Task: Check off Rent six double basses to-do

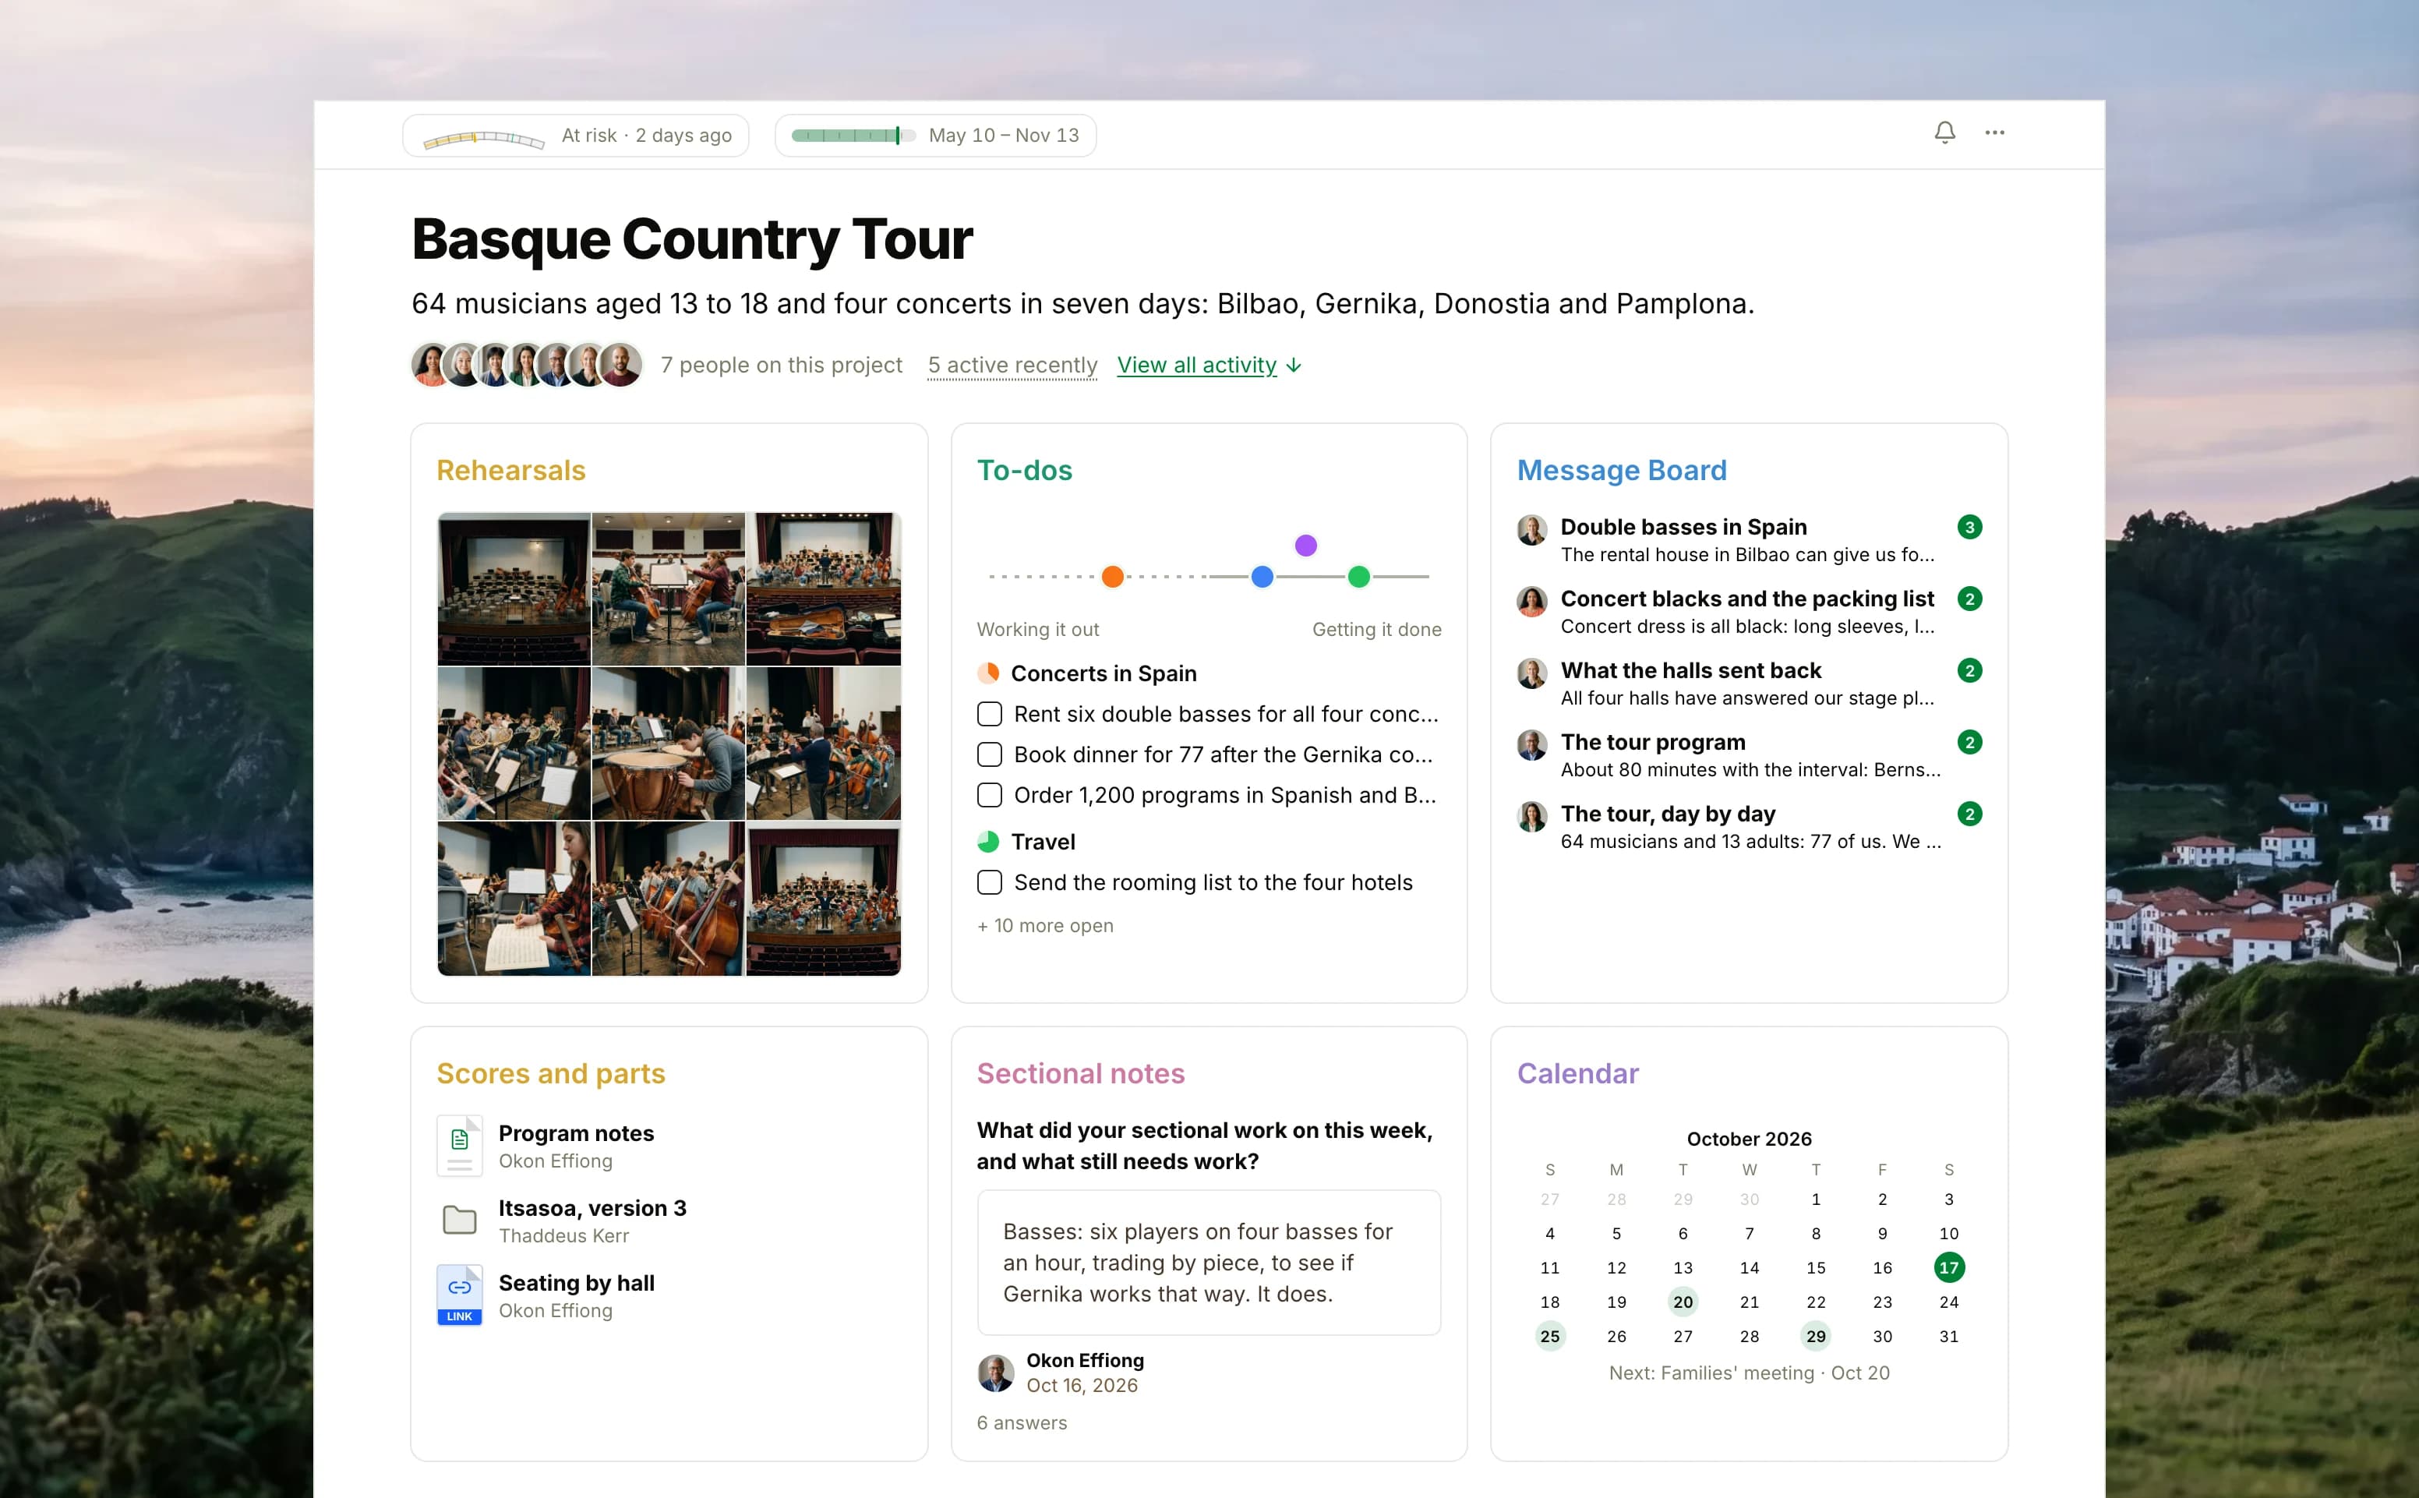Action: 990,713
